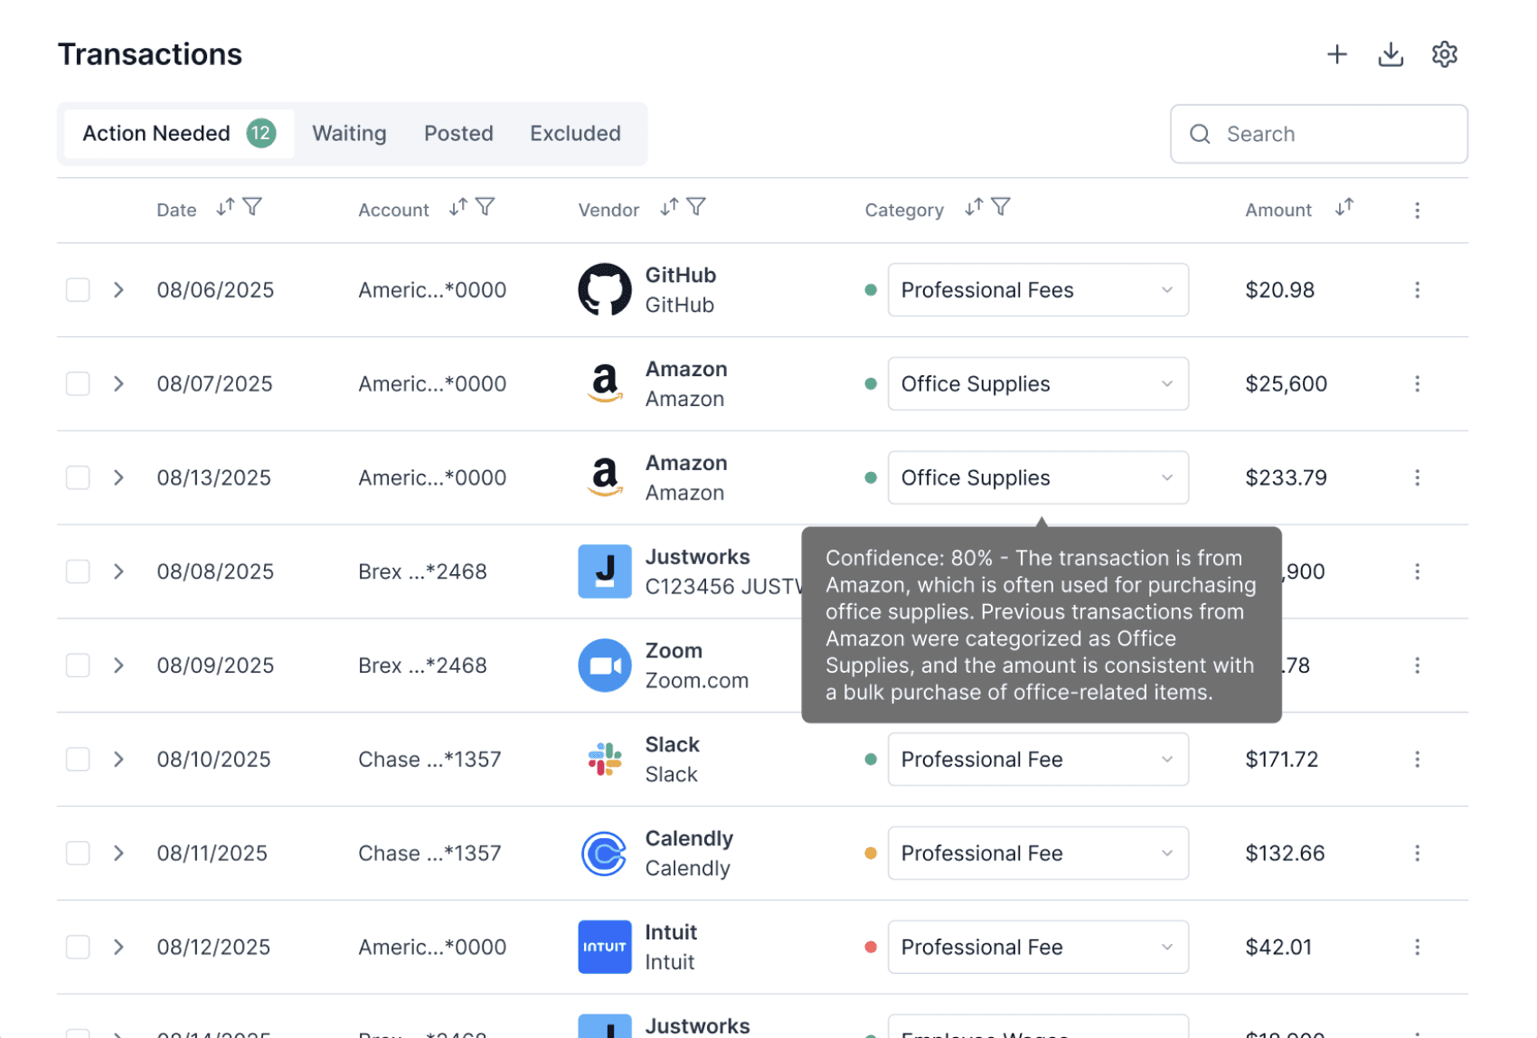Screen dimensions: 1537x1038
Task: Click the download icon in header
Action: (1391, 54)
